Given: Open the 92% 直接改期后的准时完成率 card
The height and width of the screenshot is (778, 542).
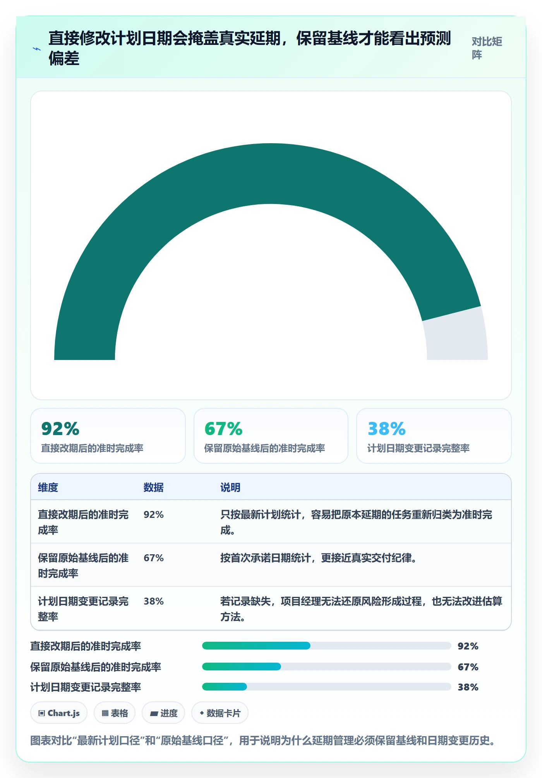Looking at the screenshot, I should (108, 436).
